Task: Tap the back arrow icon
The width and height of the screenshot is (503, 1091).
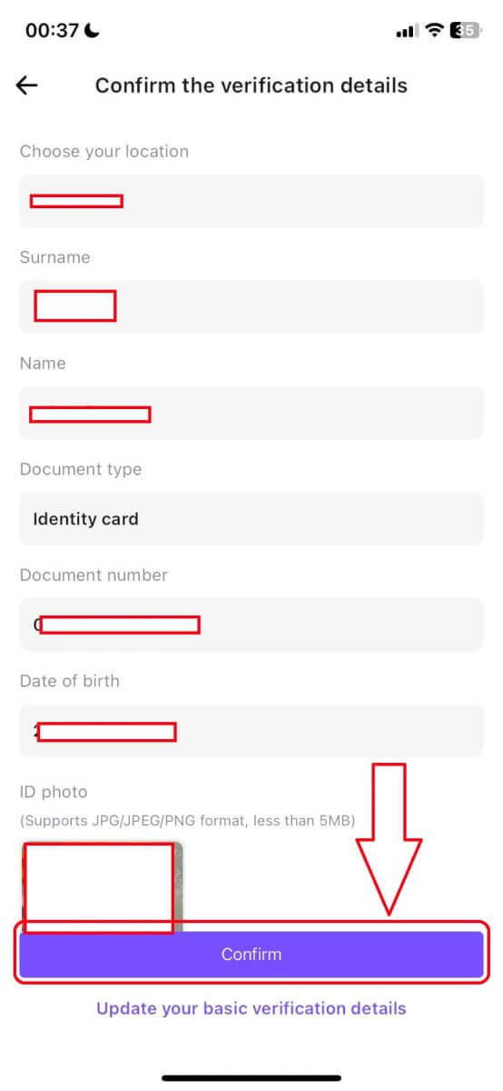Action: pos(27,85)
